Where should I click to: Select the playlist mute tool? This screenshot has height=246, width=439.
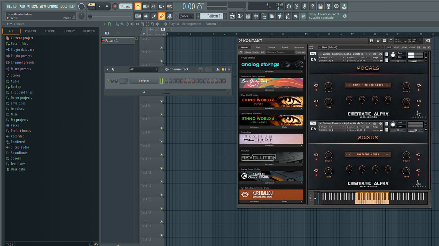[x=132, y=24]
